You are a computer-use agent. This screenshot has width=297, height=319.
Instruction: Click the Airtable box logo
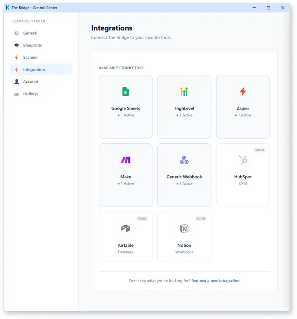(x=125, y=228)
